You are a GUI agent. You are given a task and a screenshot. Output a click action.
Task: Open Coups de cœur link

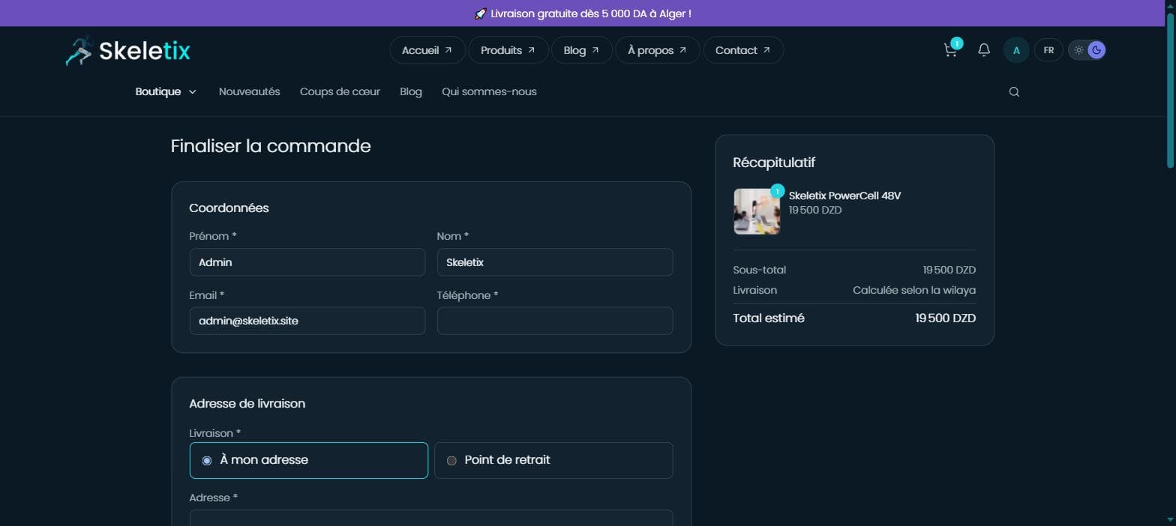click(x=340, y=91)
